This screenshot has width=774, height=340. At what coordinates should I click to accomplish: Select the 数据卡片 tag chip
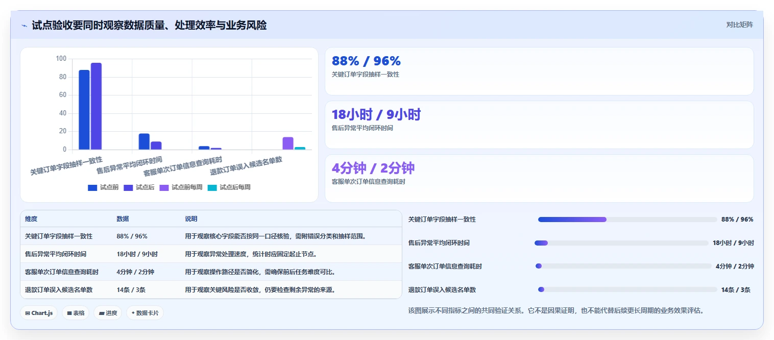point(145,313)
